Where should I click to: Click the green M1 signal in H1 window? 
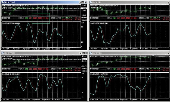pyautogui.click(x=115, y=18)
